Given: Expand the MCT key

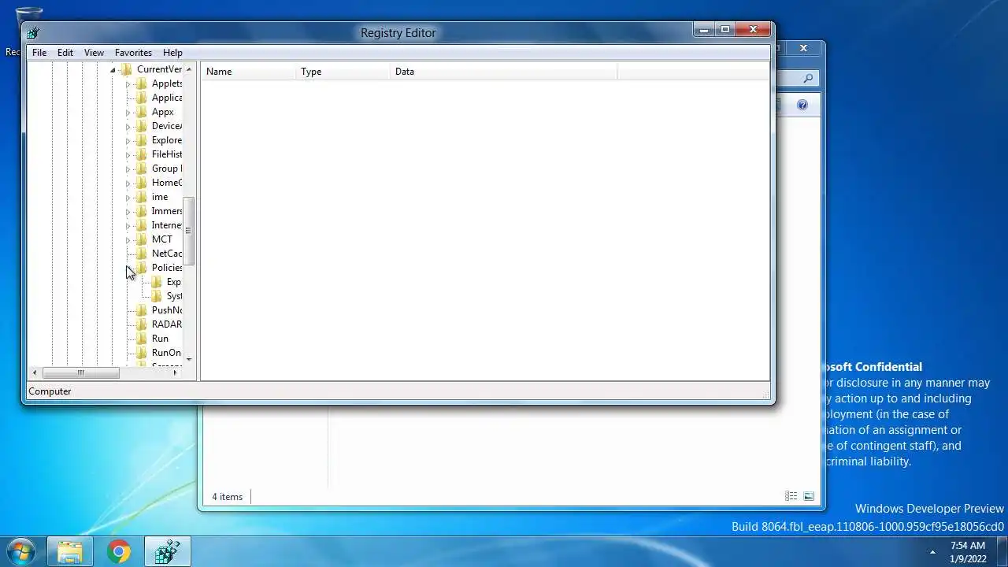Looking at the screenshot, I should coord(128,239).
